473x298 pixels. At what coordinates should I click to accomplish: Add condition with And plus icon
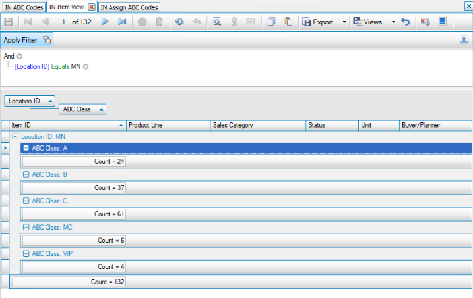pyautogui.click(x=19, y=57)
